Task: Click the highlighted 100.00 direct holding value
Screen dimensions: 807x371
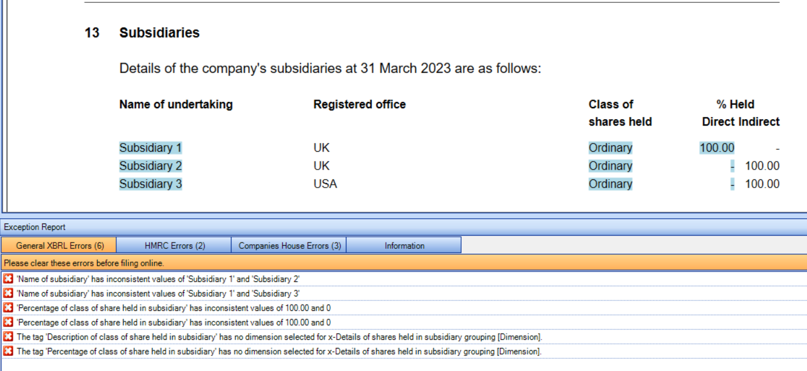Action: pos(717,148)
